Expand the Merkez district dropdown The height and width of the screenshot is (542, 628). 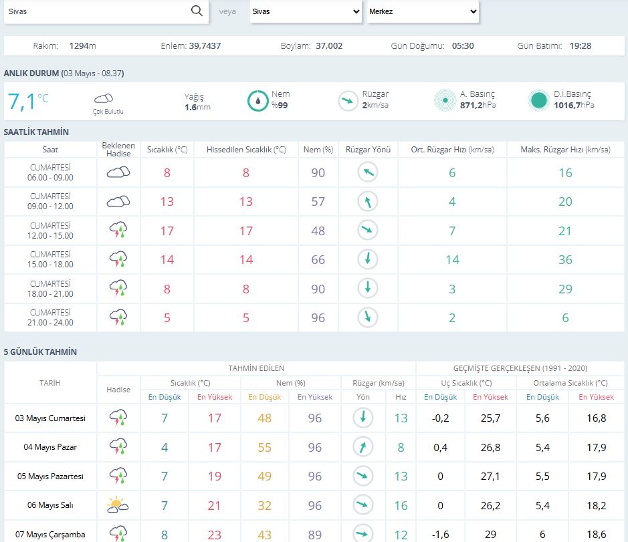(423, 11)
